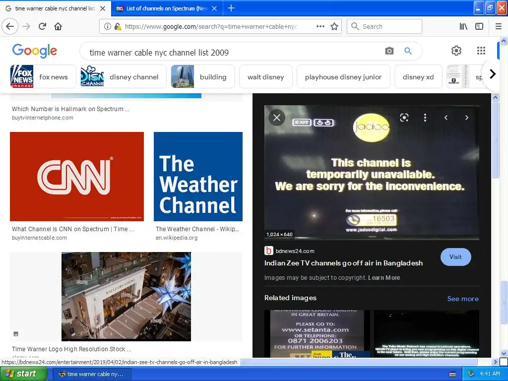Image resolution: width=508 pixels, height=381 pixels.
Task: Click the Firefox Search box
Action: [384, 26]
